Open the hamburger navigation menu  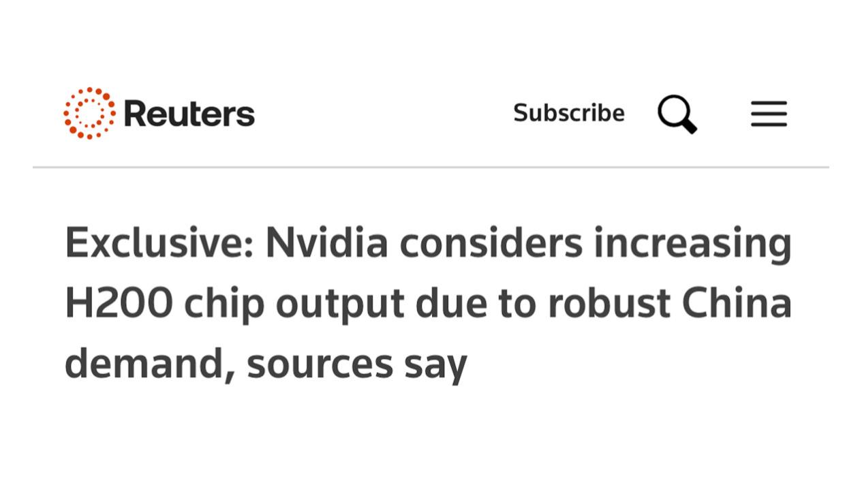769,114
